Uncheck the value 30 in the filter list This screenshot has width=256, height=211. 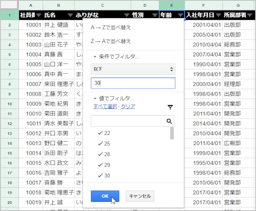[x=101, y=175]
